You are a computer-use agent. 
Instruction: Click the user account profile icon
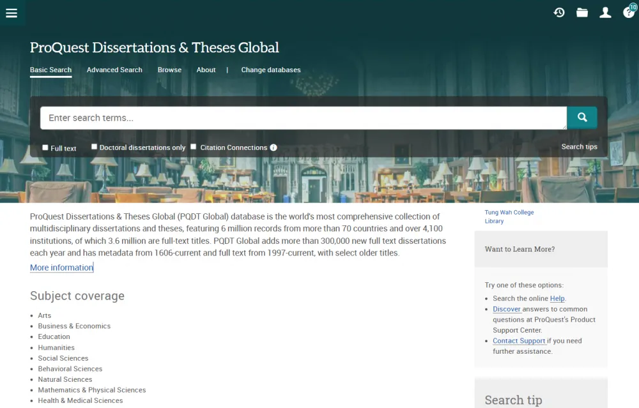tap(605, 13)
